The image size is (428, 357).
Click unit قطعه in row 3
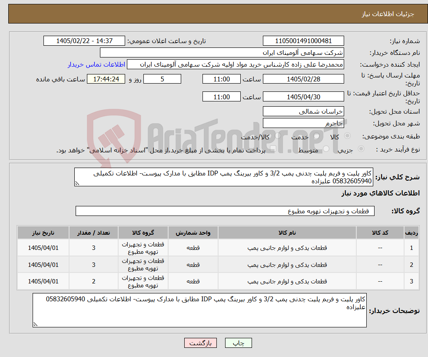point(193,281)
